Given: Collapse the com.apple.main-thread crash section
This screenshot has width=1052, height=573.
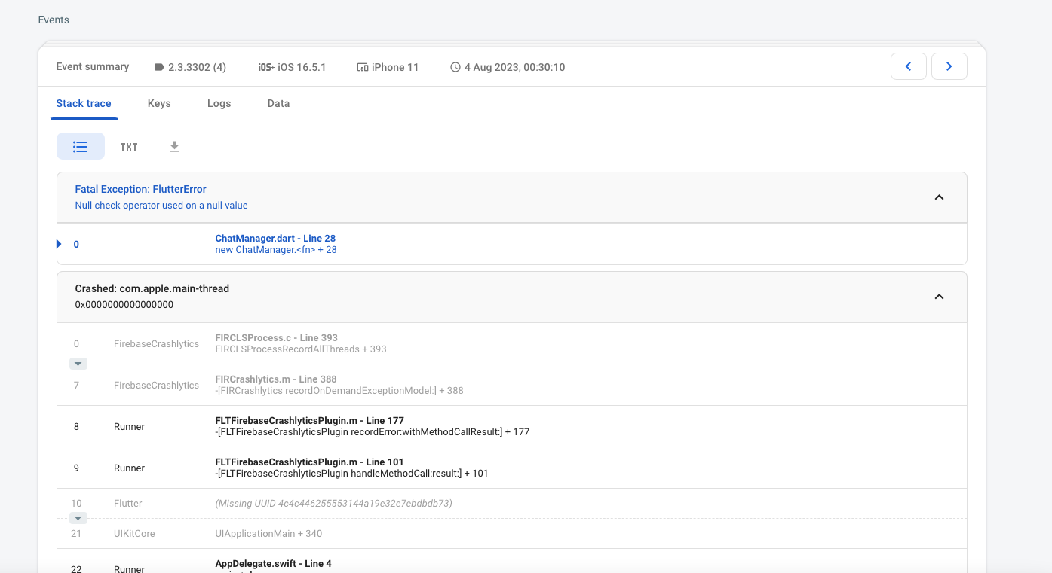Looking at the screenshot, I should (939, 296).
